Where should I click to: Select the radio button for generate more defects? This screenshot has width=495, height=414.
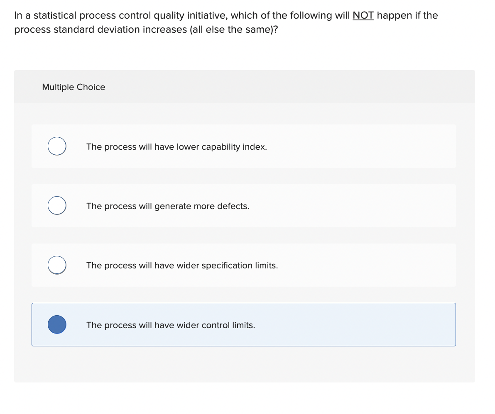click(x=57, y=205)
